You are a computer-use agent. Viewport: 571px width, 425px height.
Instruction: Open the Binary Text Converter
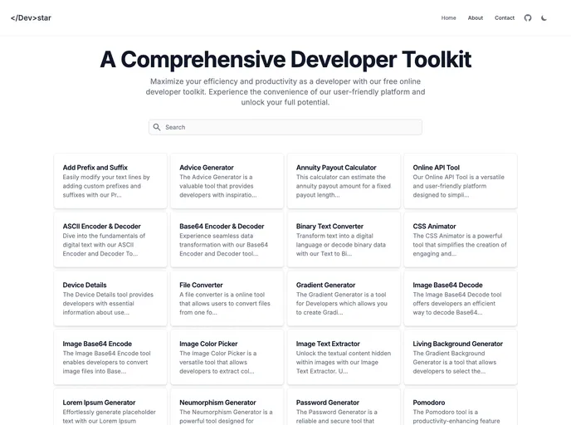point(344,240)
